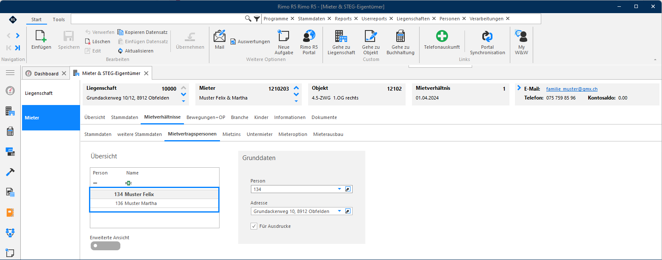Click Verwerfen in the Bearbeiten group
This screenshot has height=260, width=662.
[x=100, y=32]
